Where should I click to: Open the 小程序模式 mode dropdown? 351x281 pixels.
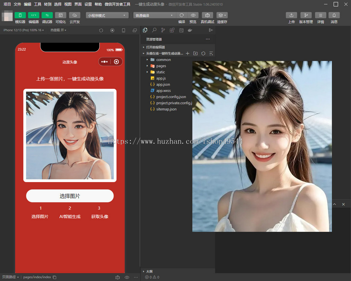coord(107,15)
